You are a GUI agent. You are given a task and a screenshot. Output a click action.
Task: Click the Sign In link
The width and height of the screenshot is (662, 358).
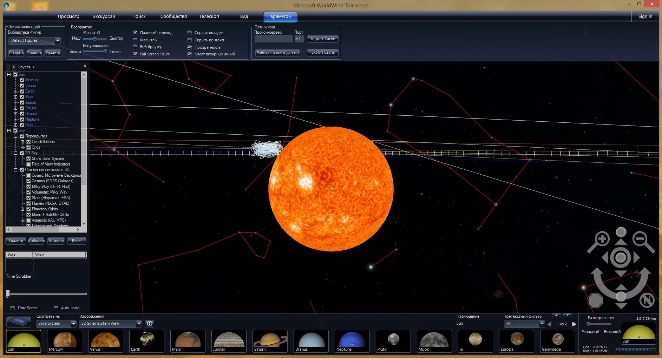pyautogui.click(x=645, y=16)
